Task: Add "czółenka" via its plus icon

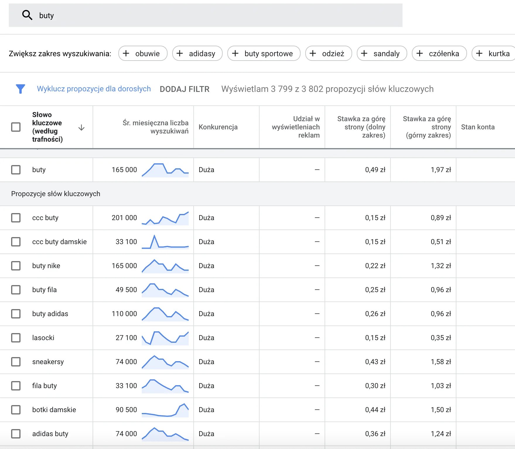Action: 419,53
